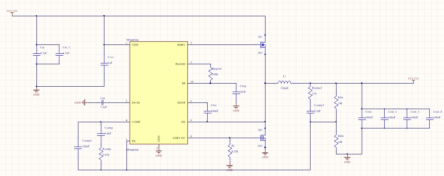Select the Cout_2 capacitor symbol
Screen dimensions: 444x176
(x=384, y=118)
